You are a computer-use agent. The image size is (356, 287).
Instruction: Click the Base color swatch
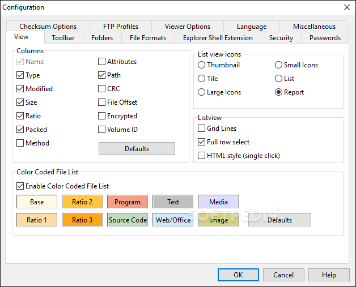coord(37,202)
